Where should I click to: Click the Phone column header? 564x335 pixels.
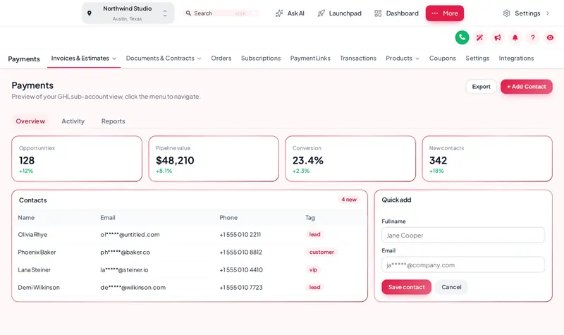[x=228, y=218]
